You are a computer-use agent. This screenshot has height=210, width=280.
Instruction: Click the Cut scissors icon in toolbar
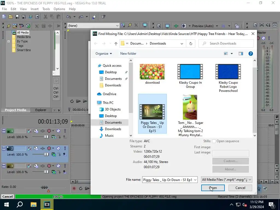[45, 17]
